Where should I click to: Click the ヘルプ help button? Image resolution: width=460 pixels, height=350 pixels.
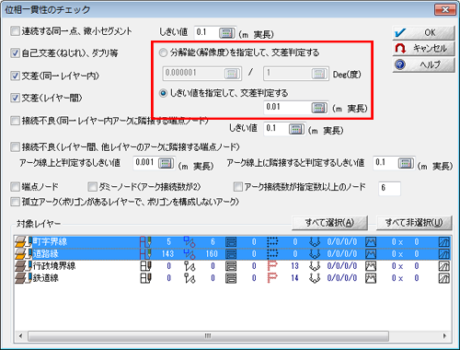pos(423,64)
